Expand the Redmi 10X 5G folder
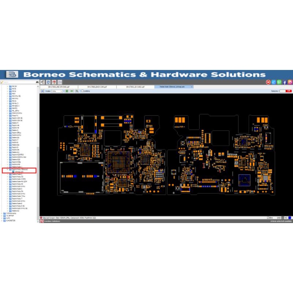 tap(8, 120)
